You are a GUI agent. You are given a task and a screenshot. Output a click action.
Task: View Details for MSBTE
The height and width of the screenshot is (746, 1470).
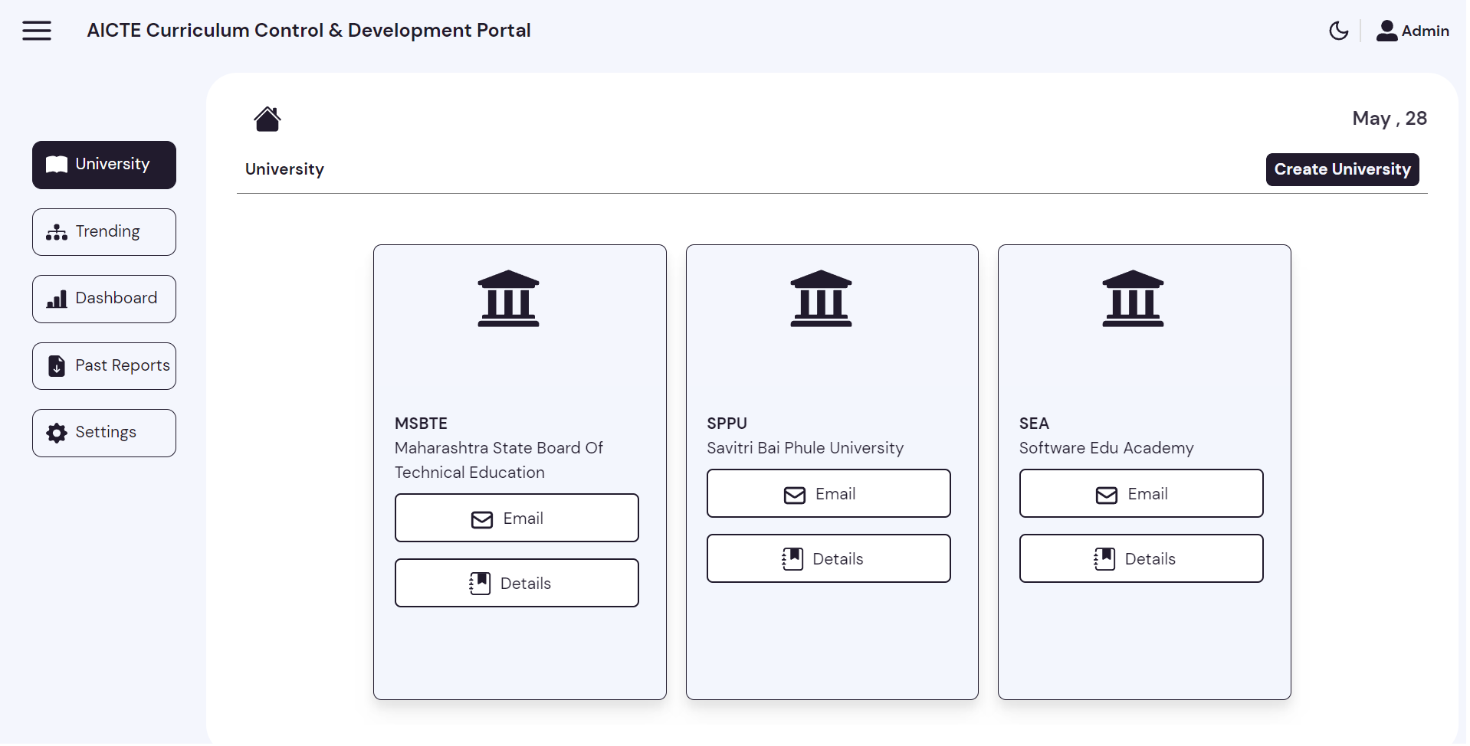[517, 583]
